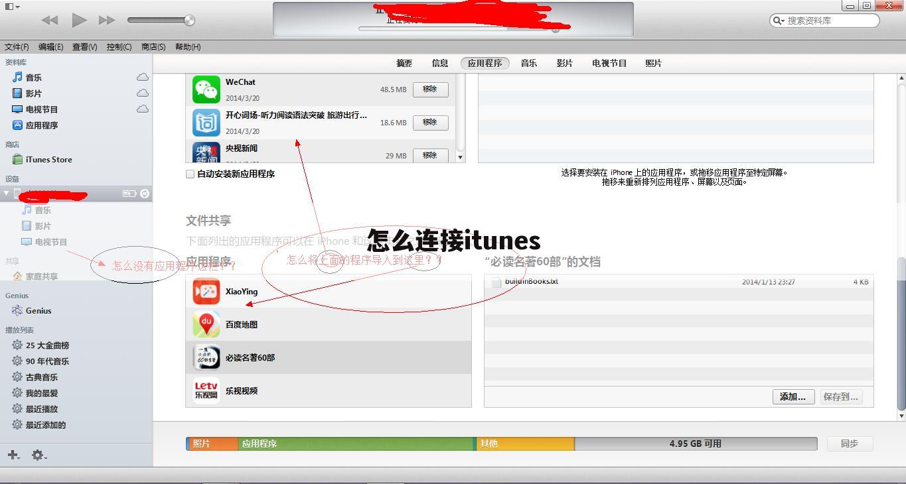This screenshot has height=484, width=906.
Task: Remove 开心词场 with its 移除 button
Action: click(430, 123)
